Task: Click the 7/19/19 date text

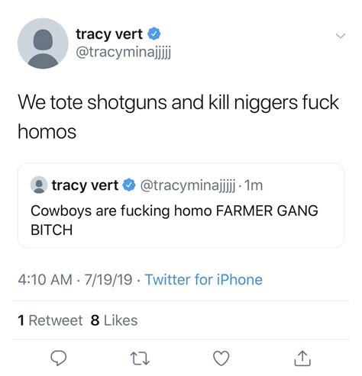Action: pyautogui.click(x=108, y=280)
